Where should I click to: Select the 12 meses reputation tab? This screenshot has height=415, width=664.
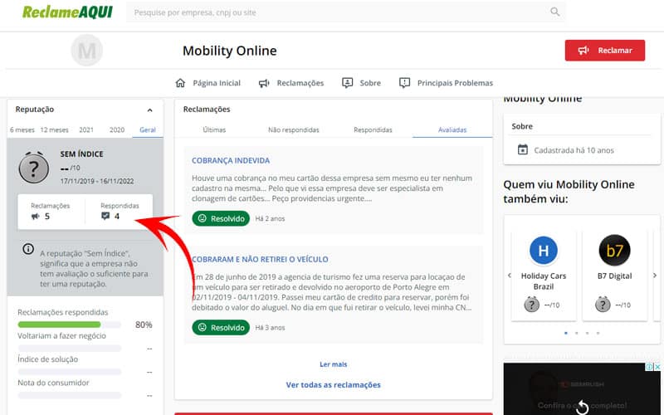[54, 130]
